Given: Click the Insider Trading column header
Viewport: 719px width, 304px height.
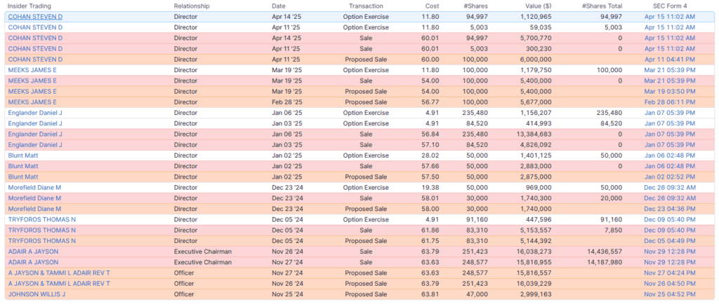Looking at the screenshot, I should pos(29,6).
